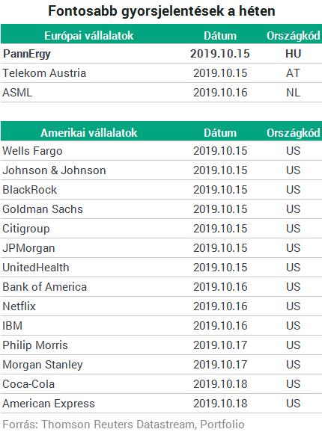Select the Netflix row

(x=161, y=306)
